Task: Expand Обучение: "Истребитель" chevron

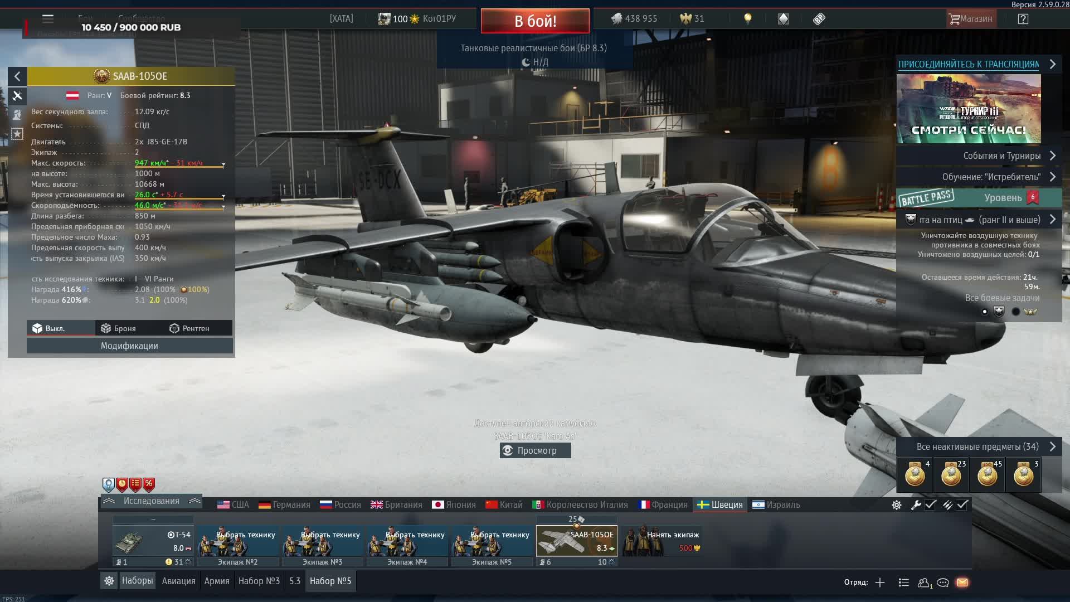Action: (1053, 177)
